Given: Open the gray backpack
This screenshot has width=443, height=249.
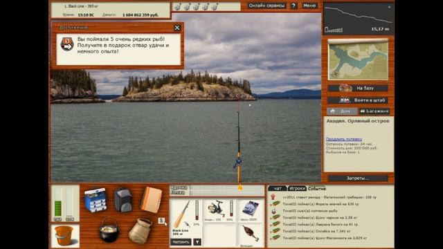Looking at the screenshot, I should coord(123,200).
